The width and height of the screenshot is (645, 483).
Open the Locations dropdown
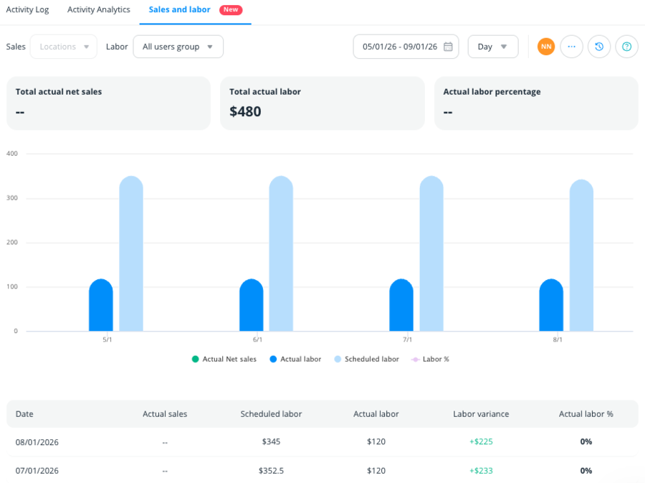pyautogui.click(x=64, y=47)
